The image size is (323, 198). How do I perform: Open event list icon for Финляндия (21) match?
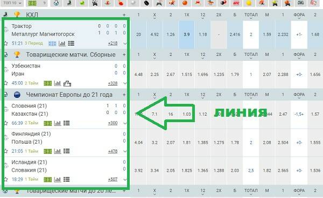click(x=67, y=151)
